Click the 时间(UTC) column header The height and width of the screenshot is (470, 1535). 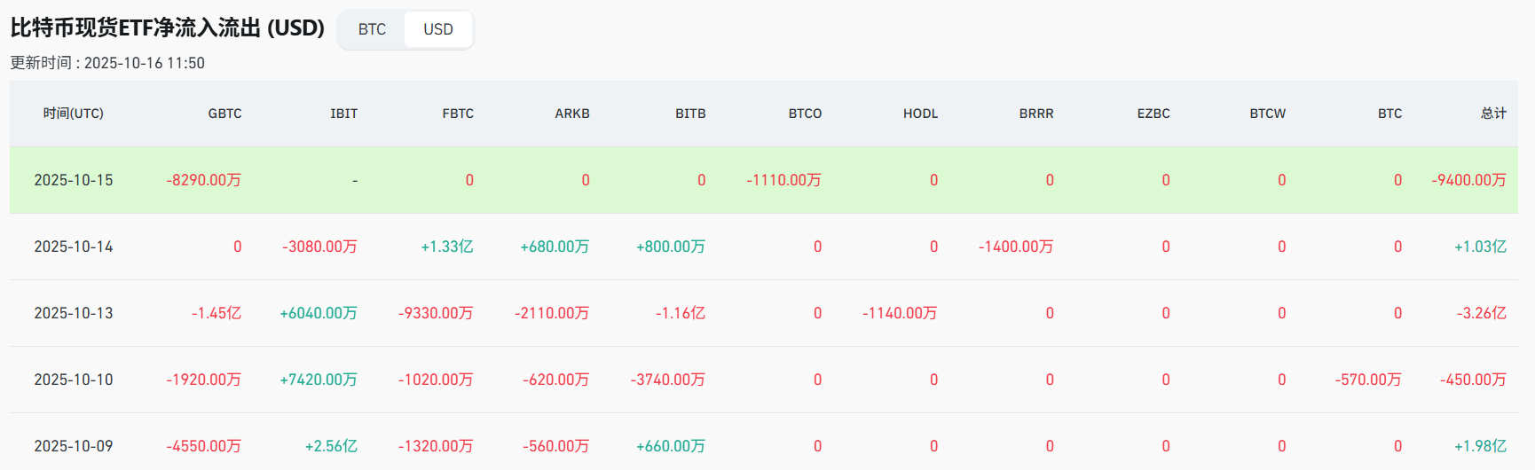[74, 114]
